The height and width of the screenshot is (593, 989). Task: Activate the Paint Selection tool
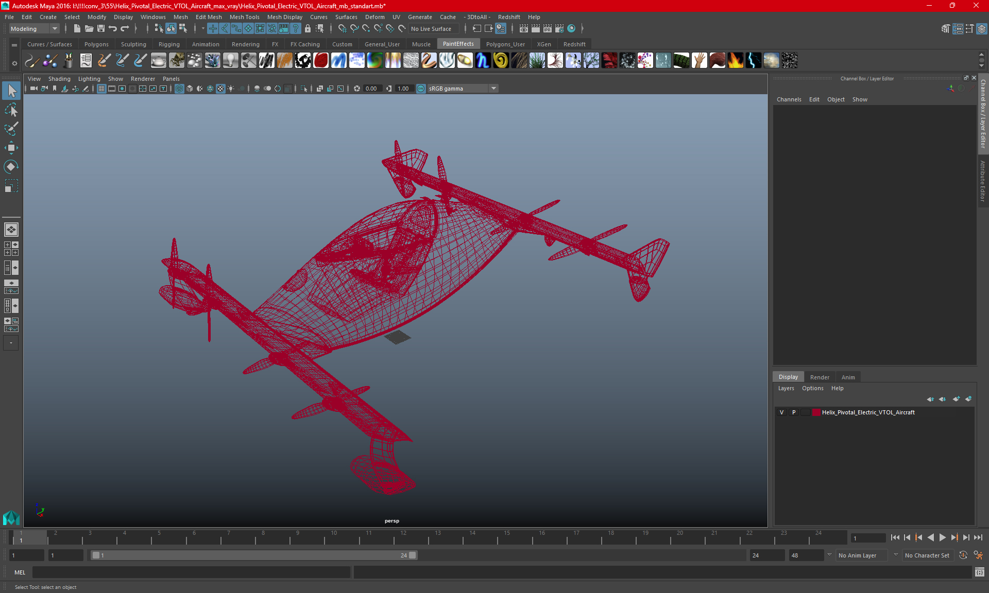11,129
